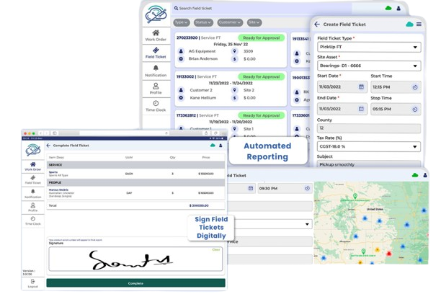Click the search field ticket box
Screen dimensions: 441x294
point(262,8)
